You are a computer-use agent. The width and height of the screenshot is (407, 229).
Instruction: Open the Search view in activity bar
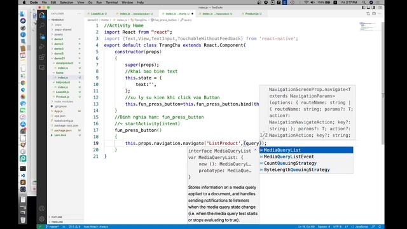(x=42, y=25)
